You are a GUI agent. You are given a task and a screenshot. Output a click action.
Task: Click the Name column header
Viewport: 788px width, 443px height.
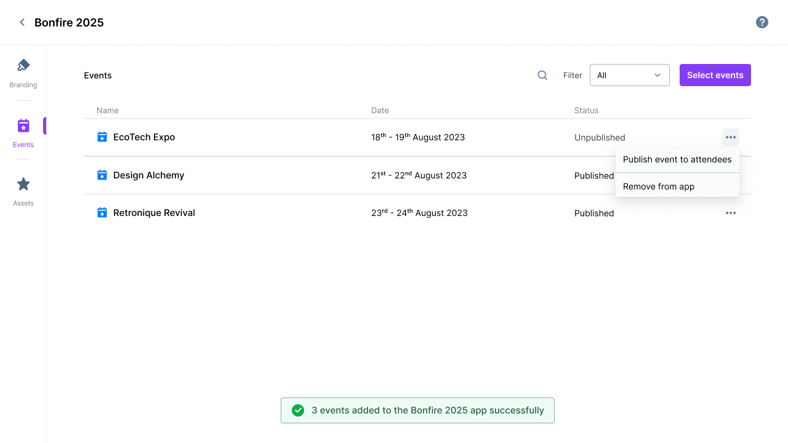(x=108, y=110)
